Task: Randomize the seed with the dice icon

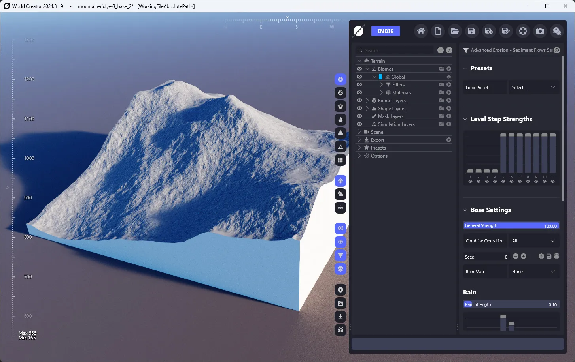Action: tap(541, 256)
